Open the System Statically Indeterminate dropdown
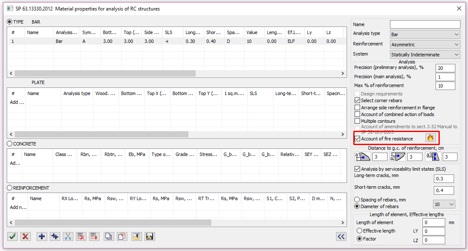 (425, 55)
